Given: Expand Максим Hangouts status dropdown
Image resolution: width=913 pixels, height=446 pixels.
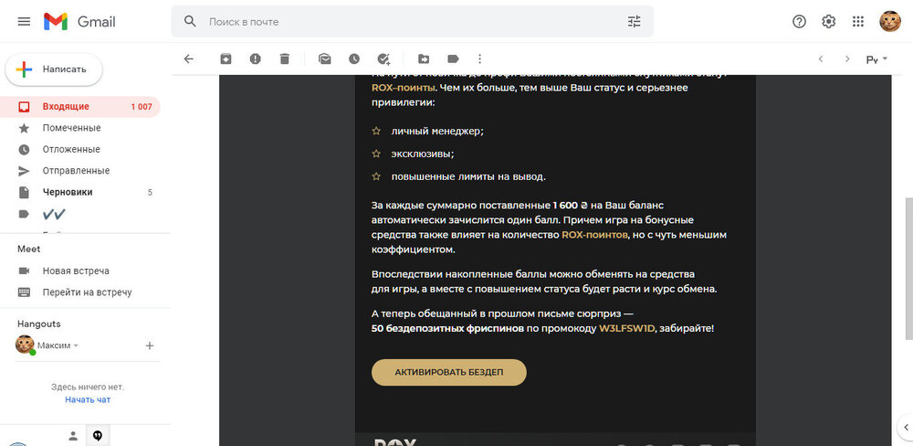Looking at the screenshot, I should [76, 345].
